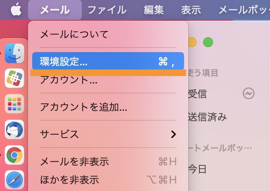Open Thunderbird from the Dock

14,129
